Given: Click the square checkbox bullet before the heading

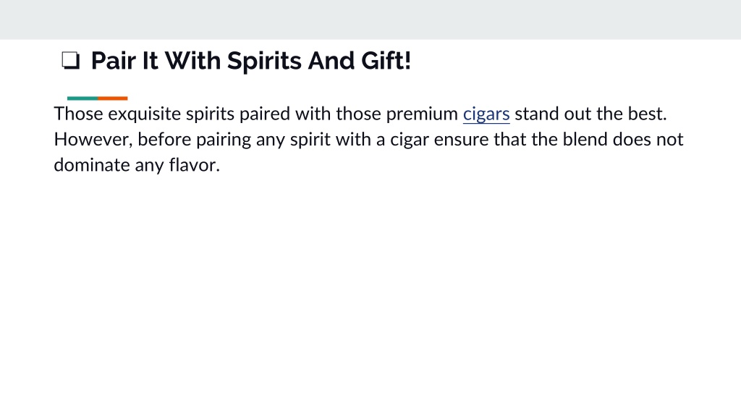Looking at the screenshot, I should tap(71, 61).
